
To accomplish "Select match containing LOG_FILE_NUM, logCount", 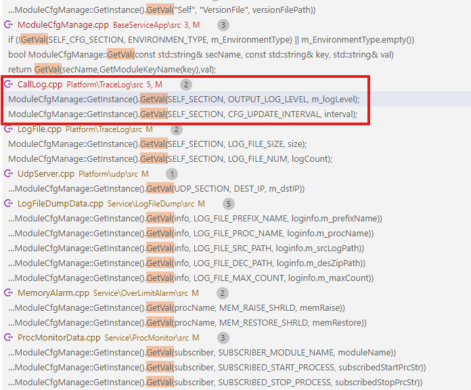I will (x=171, y=158).
